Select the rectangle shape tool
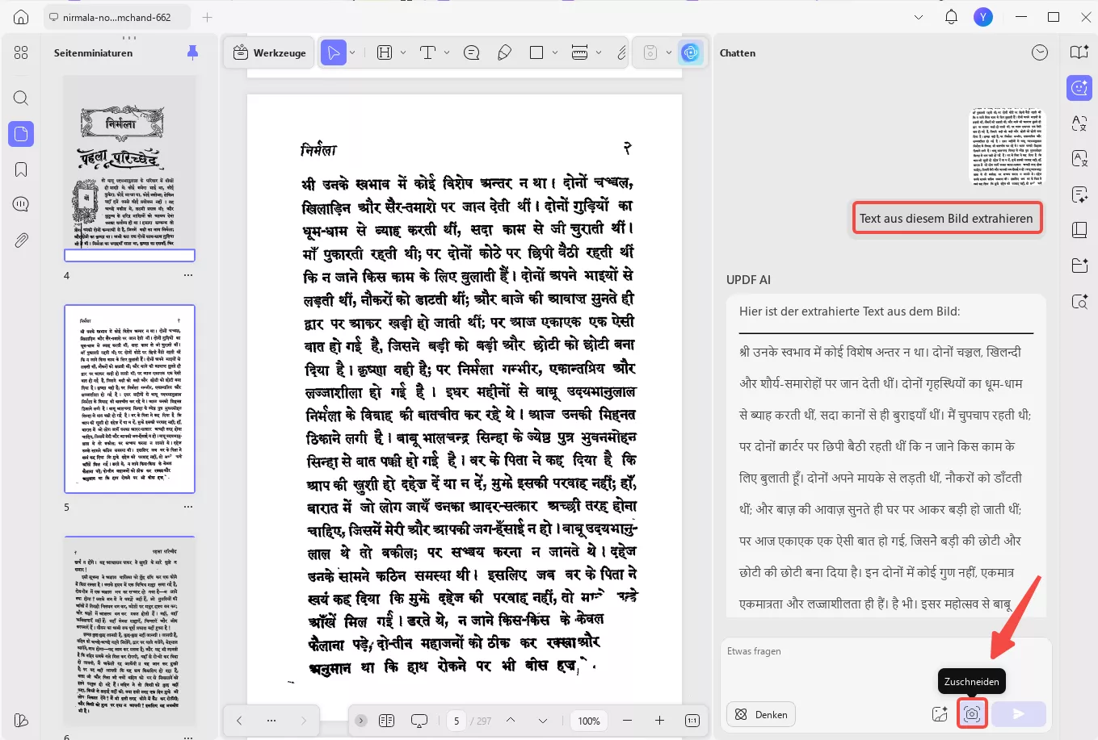The image size is (1098, 740). pos(536,52)
